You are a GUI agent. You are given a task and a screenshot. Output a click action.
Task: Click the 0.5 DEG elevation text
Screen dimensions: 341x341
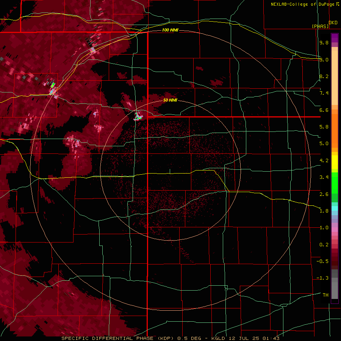coord(190,338)
